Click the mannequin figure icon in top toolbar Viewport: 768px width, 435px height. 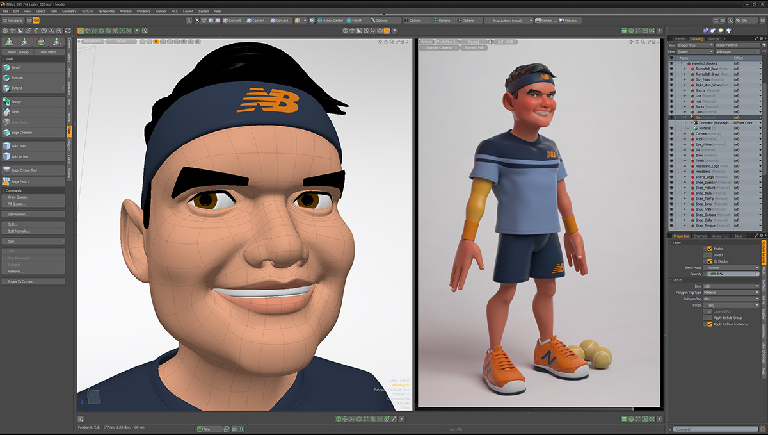(189, 20)
